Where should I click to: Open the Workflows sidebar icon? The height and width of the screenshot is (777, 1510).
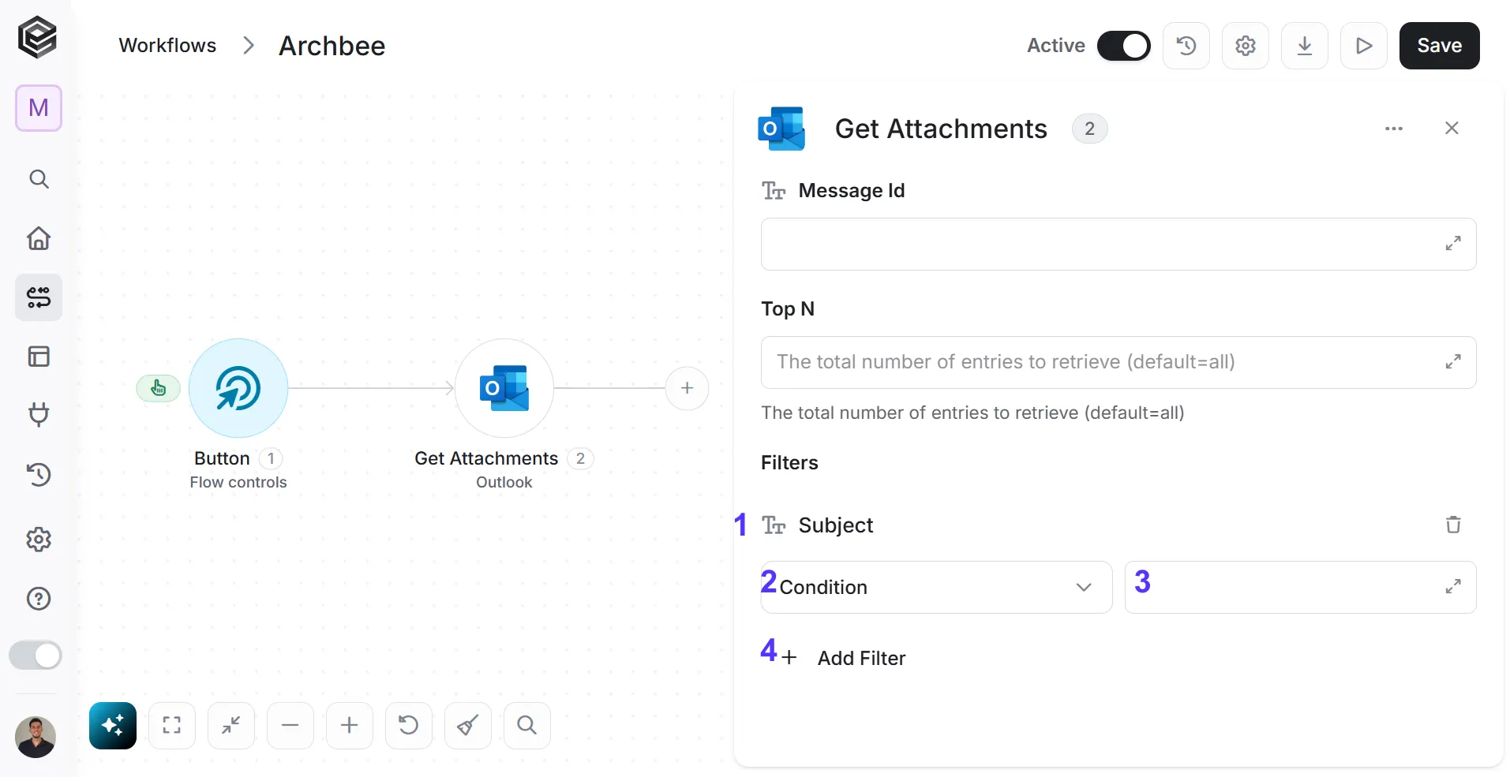point(39,297)
